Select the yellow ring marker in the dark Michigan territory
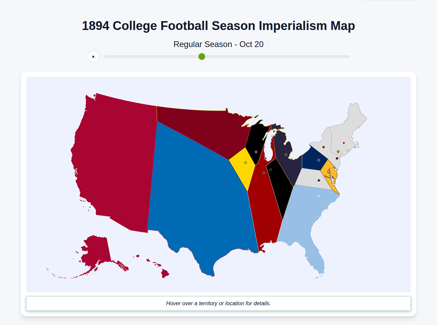The image size is (437, 325). point(286,155)
